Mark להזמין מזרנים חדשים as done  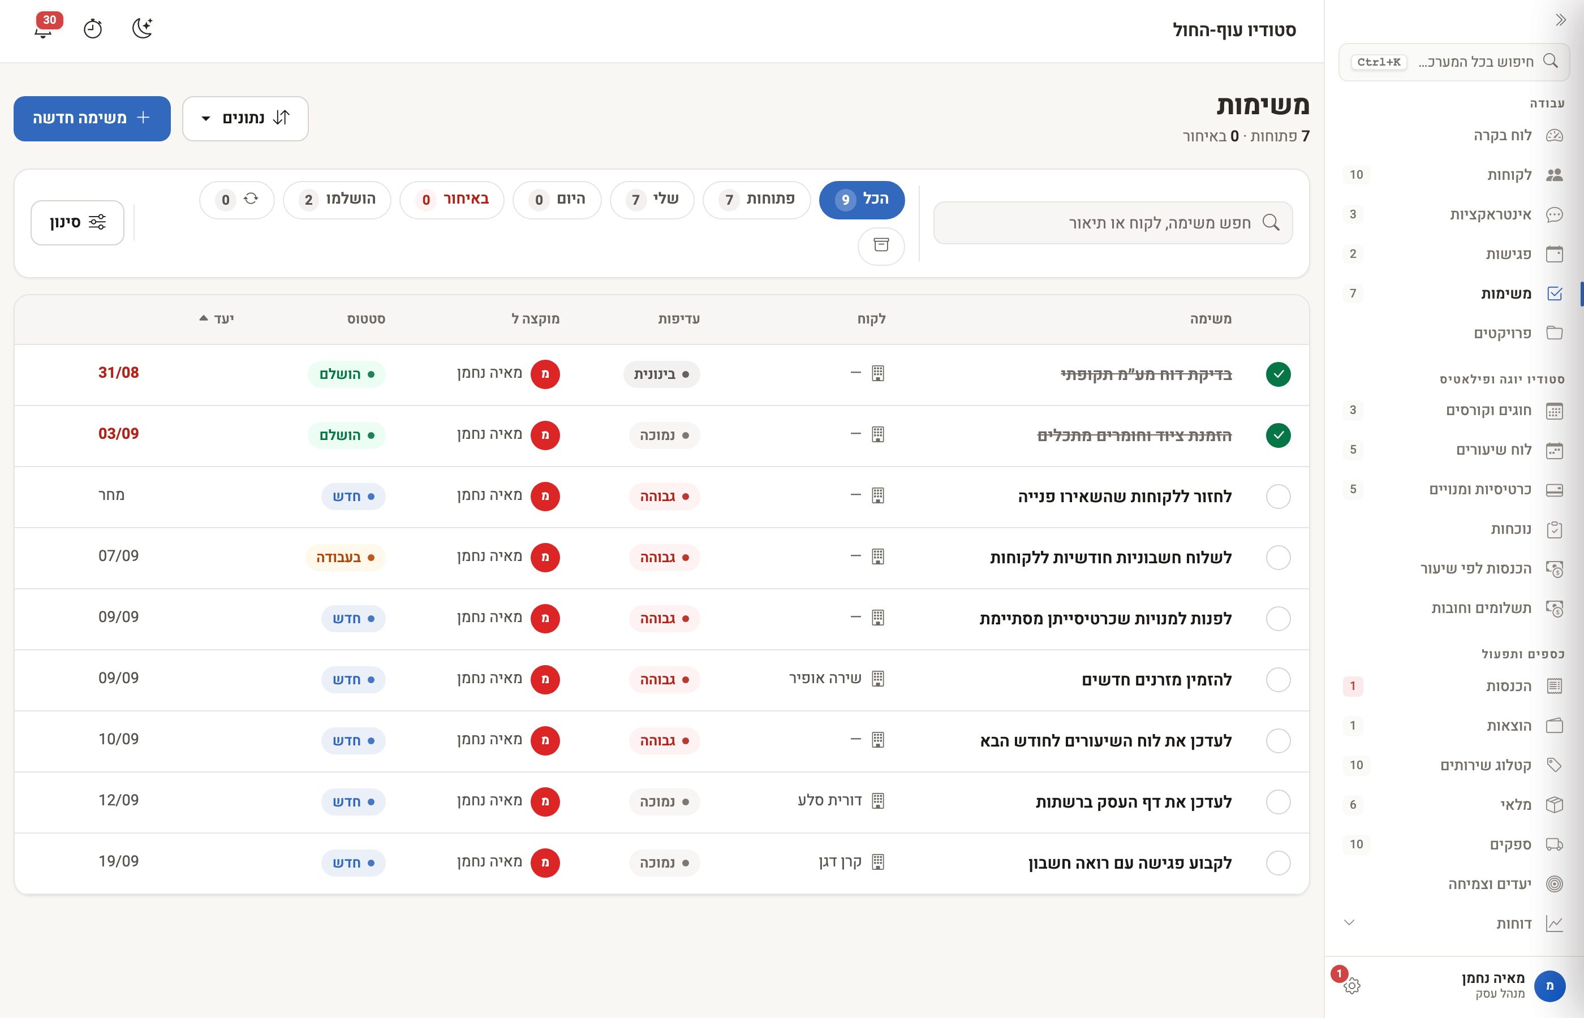[1278, 680]
